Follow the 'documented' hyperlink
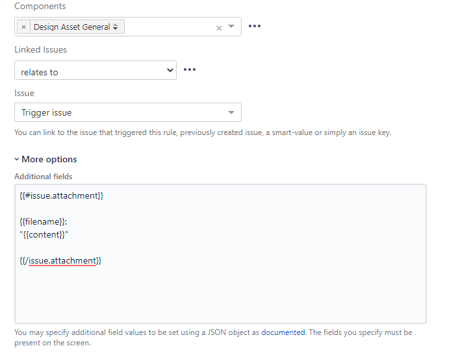This screenshot has width=454, height=359. pyautogui.click(x=283, y=332)
